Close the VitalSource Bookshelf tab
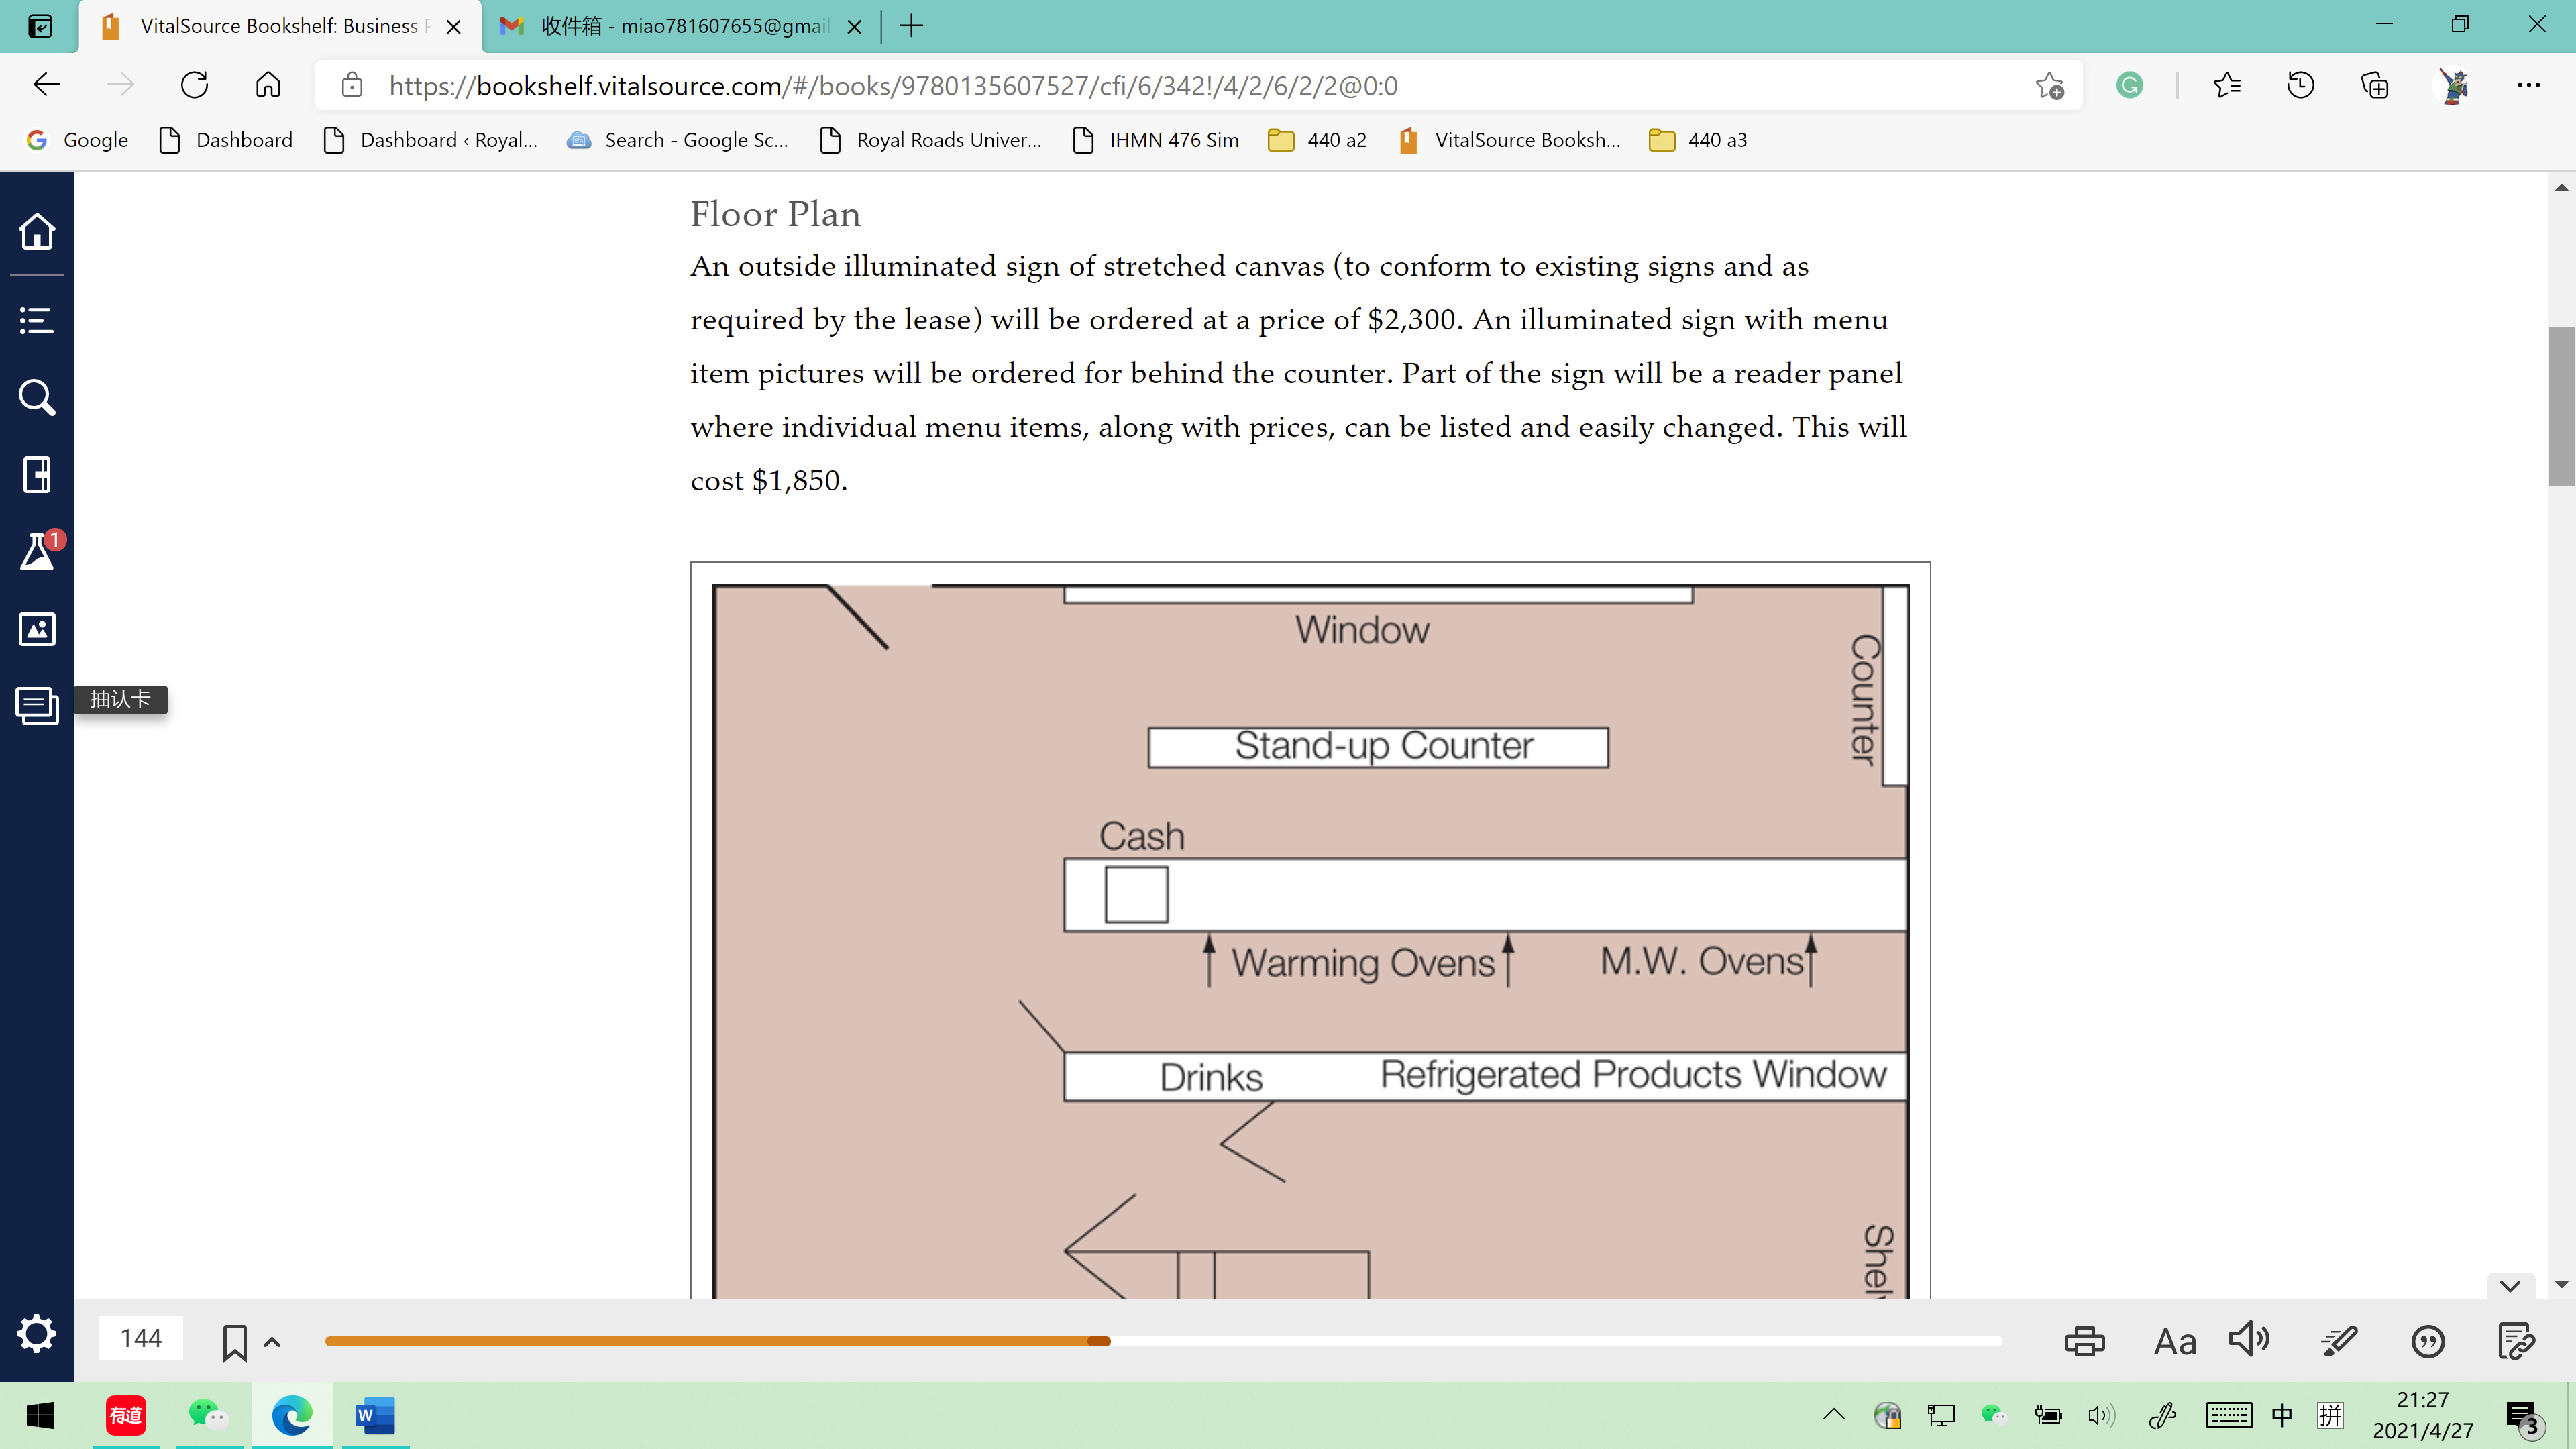The width and height of the screenshot is (2576, 1449). click(x=454, y=27)
